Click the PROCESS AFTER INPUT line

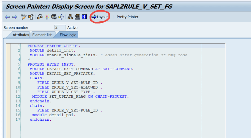[51, 64]
